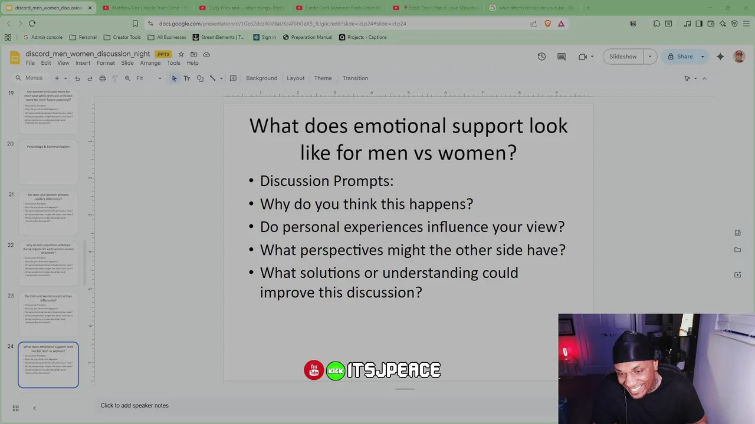The image size is (755, 424).
Task: Open the pointer mode dropdown arrow
Action: pos(695,78)
